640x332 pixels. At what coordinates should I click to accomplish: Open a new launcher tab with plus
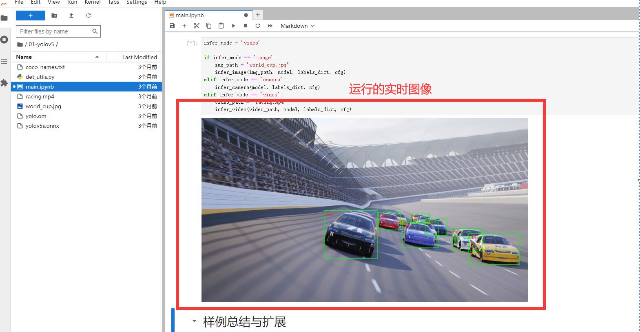pos(258,15)
